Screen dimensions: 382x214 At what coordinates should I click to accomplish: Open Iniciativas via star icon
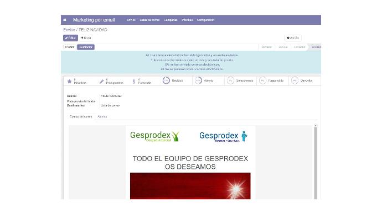(x=69, y=81)
